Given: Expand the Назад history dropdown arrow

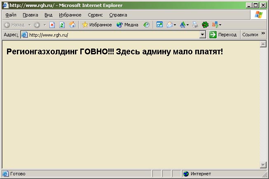Looking at the screenshot, I should tap(29, 25).
